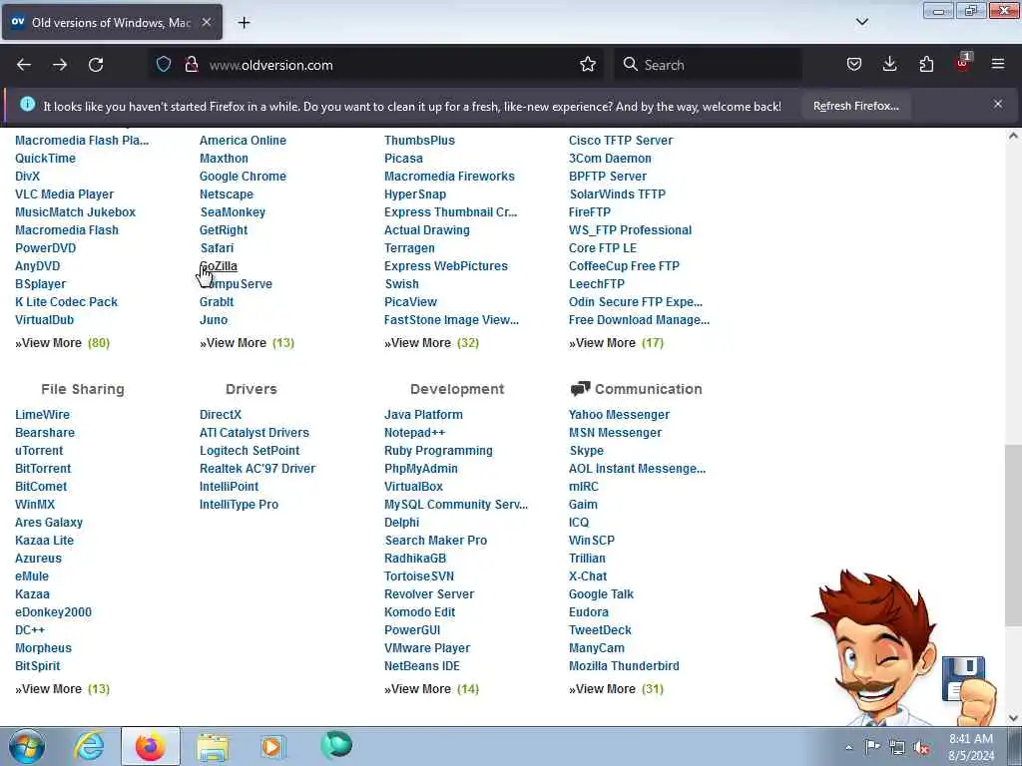The image size is (1022, 766).
Task: Click the Refresh Firefox button
Action: [855, 106]
